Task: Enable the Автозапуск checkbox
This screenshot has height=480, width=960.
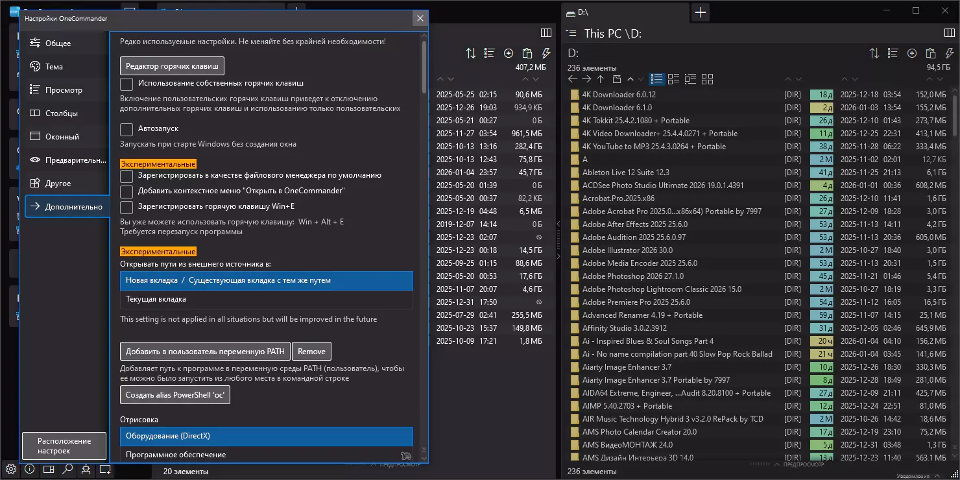Action: (x=126, y=129)
